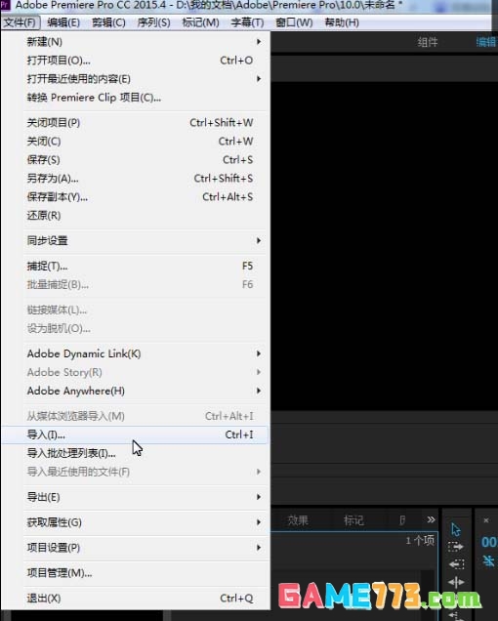Choose 打开项目(O)... from File menu

[x=135, y=61]
